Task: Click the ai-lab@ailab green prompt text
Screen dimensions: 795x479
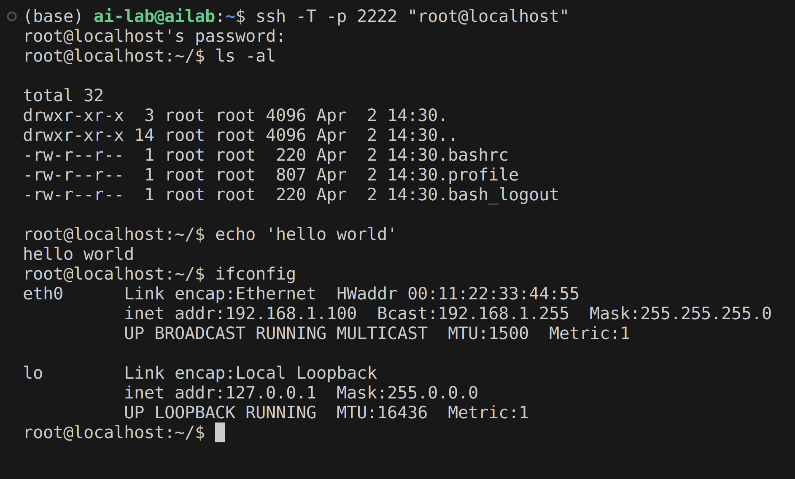Action: pyautogui.click(x=154, y=16)
